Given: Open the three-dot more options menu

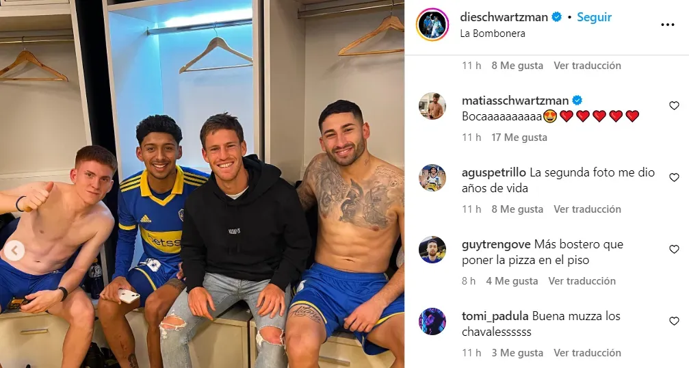Looking at the screenshot, I should (x=668, y=25).
